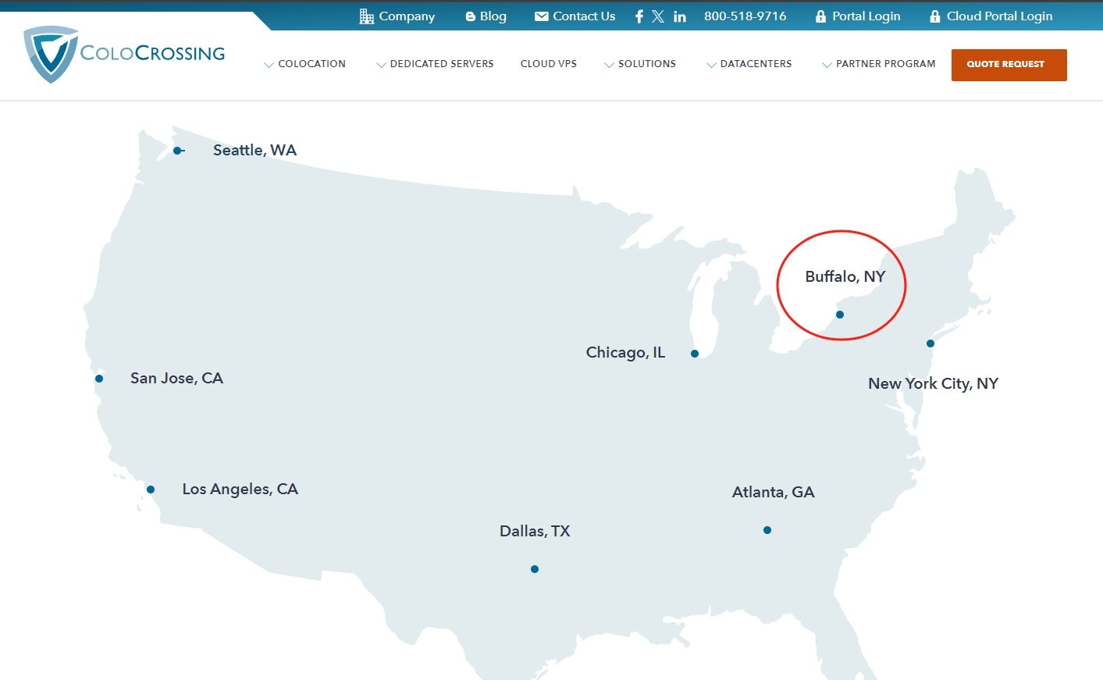Click the ColoCrossing shield logo

[x=51, y=54]
